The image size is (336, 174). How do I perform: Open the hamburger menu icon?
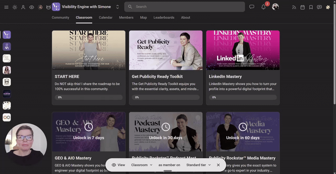coord(7,7)
